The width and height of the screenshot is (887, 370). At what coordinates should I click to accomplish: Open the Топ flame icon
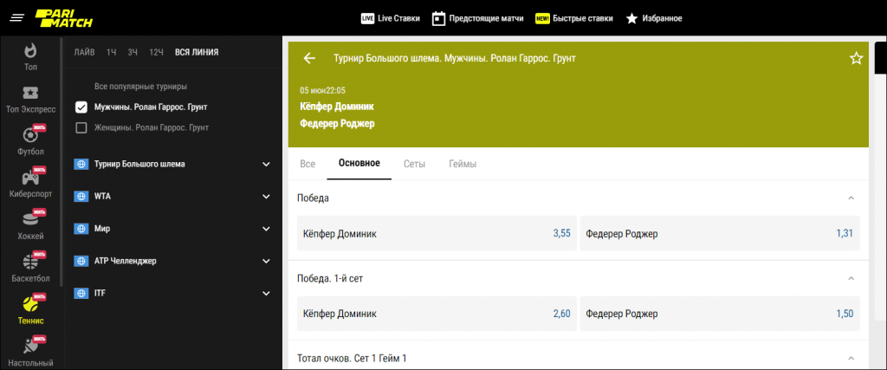pyautogui.click(x=30, y=50)
